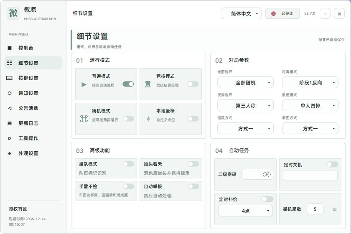The height and width of the screenshot is (234, 351).
Task: Click the 到期时间 expiry date text
Action: point(27,221)
